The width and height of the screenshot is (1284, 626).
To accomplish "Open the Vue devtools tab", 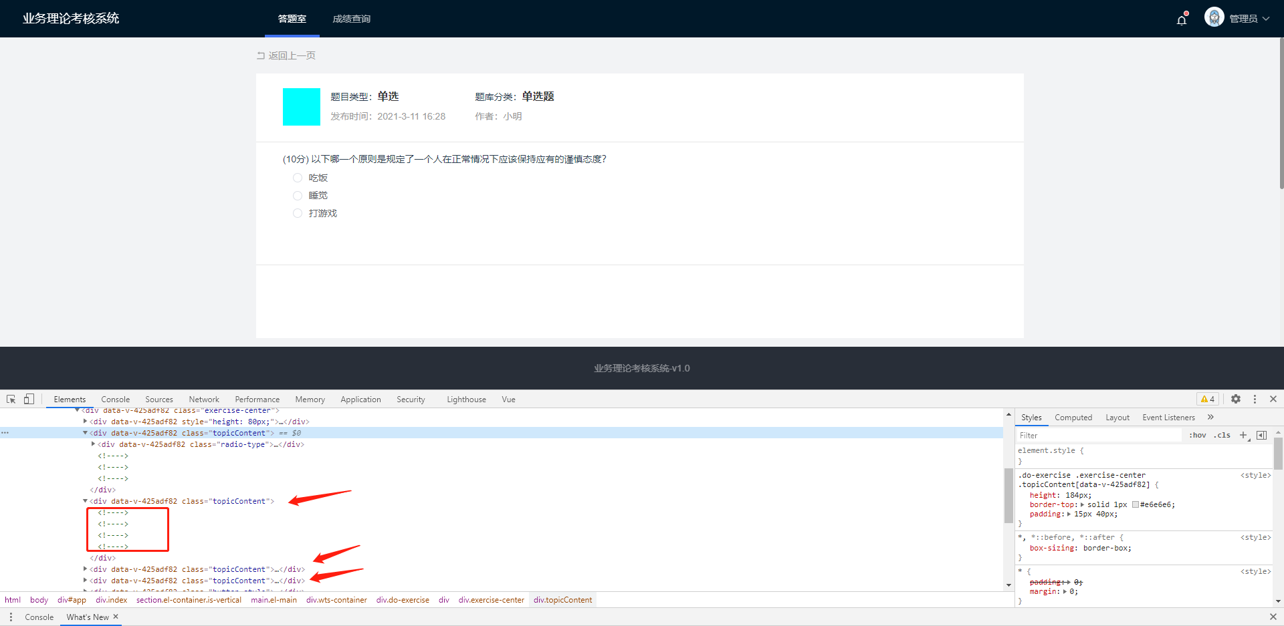I will [x=508, y=400].
